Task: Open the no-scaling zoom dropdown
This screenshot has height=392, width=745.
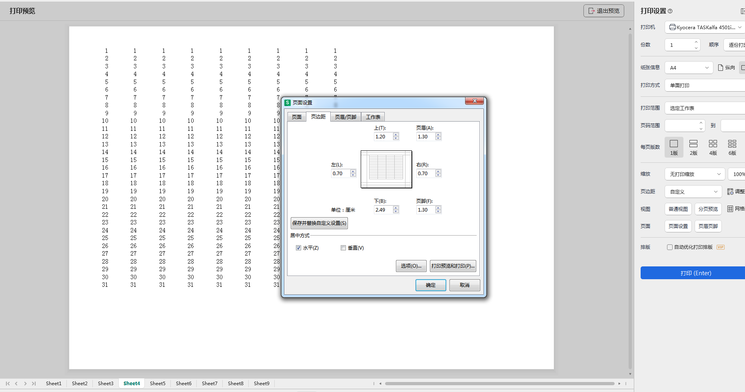Action: (x=695, y=174)
